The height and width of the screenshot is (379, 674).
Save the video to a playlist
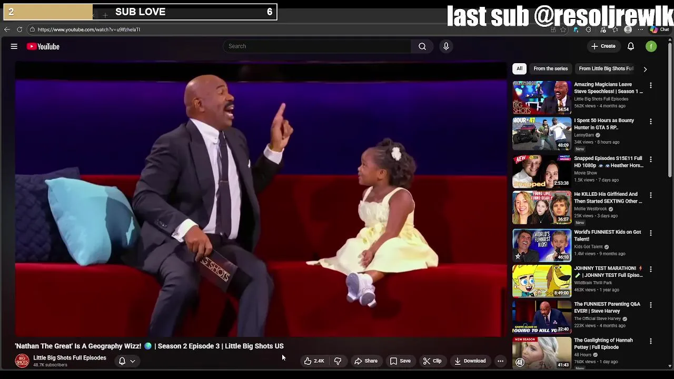coord(400,361)
